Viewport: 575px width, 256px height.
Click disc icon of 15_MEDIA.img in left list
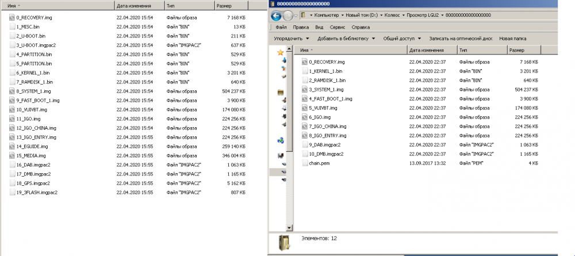[12, 155]
